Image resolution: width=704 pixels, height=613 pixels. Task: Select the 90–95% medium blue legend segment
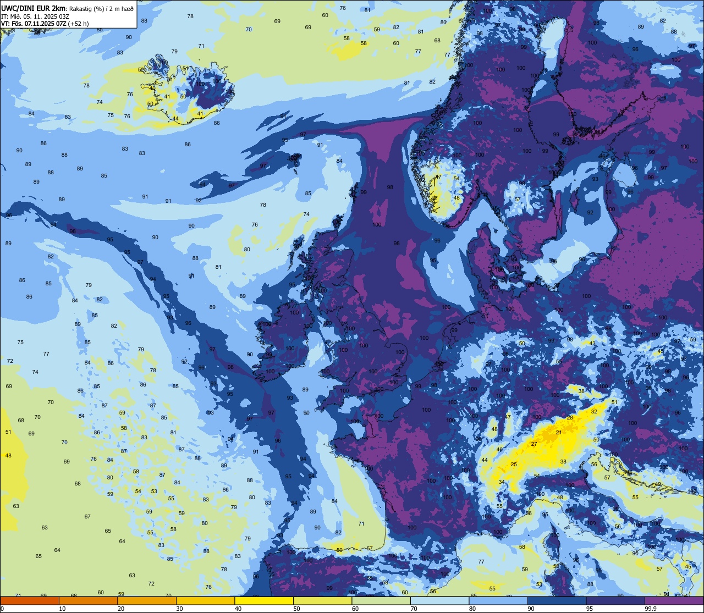pos(557,600)
